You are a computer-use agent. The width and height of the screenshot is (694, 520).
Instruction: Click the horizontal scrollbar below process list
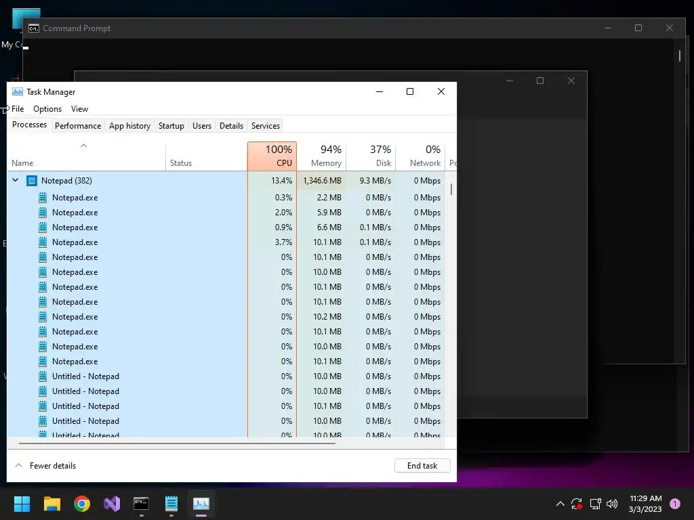[177, 443]
